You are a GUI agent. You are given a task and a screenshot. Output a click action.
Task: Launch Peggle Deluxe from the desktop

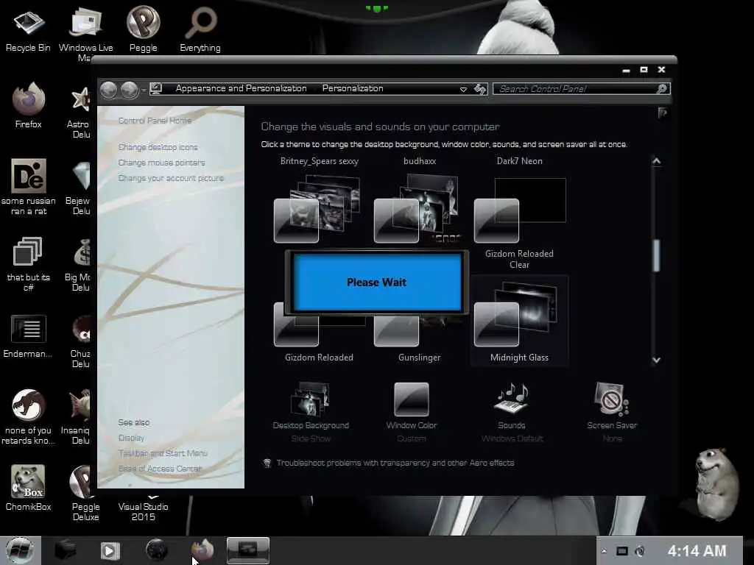coord(85,493)
